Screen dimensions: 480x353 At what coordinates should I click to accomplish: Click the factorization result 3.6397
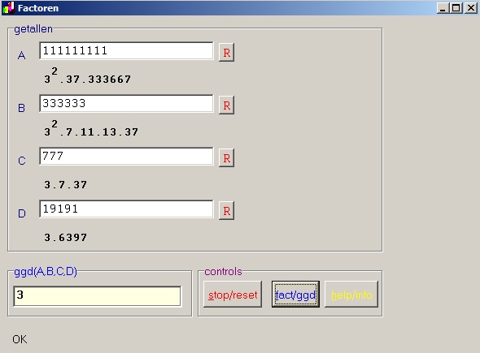(x=66, y=237)
